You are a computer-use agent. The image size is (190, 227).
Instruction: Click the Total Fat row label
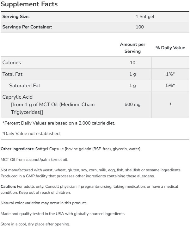coord(12,74)
